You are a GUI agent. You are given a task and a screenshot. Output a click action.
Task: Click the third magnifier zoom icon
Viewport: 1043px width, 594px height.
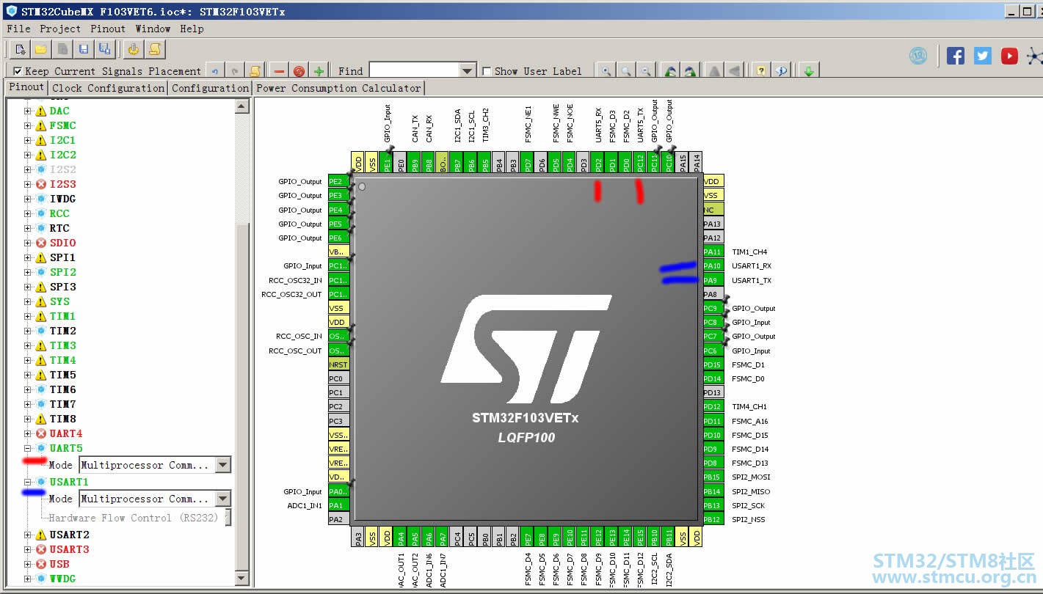(x=646, y=71)
